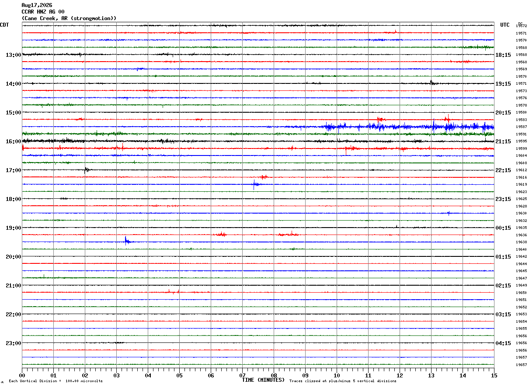The image size is (529, 387).
Task: Click the Cane Creek, AR (strongmotion) title
Action: (69, 18)
